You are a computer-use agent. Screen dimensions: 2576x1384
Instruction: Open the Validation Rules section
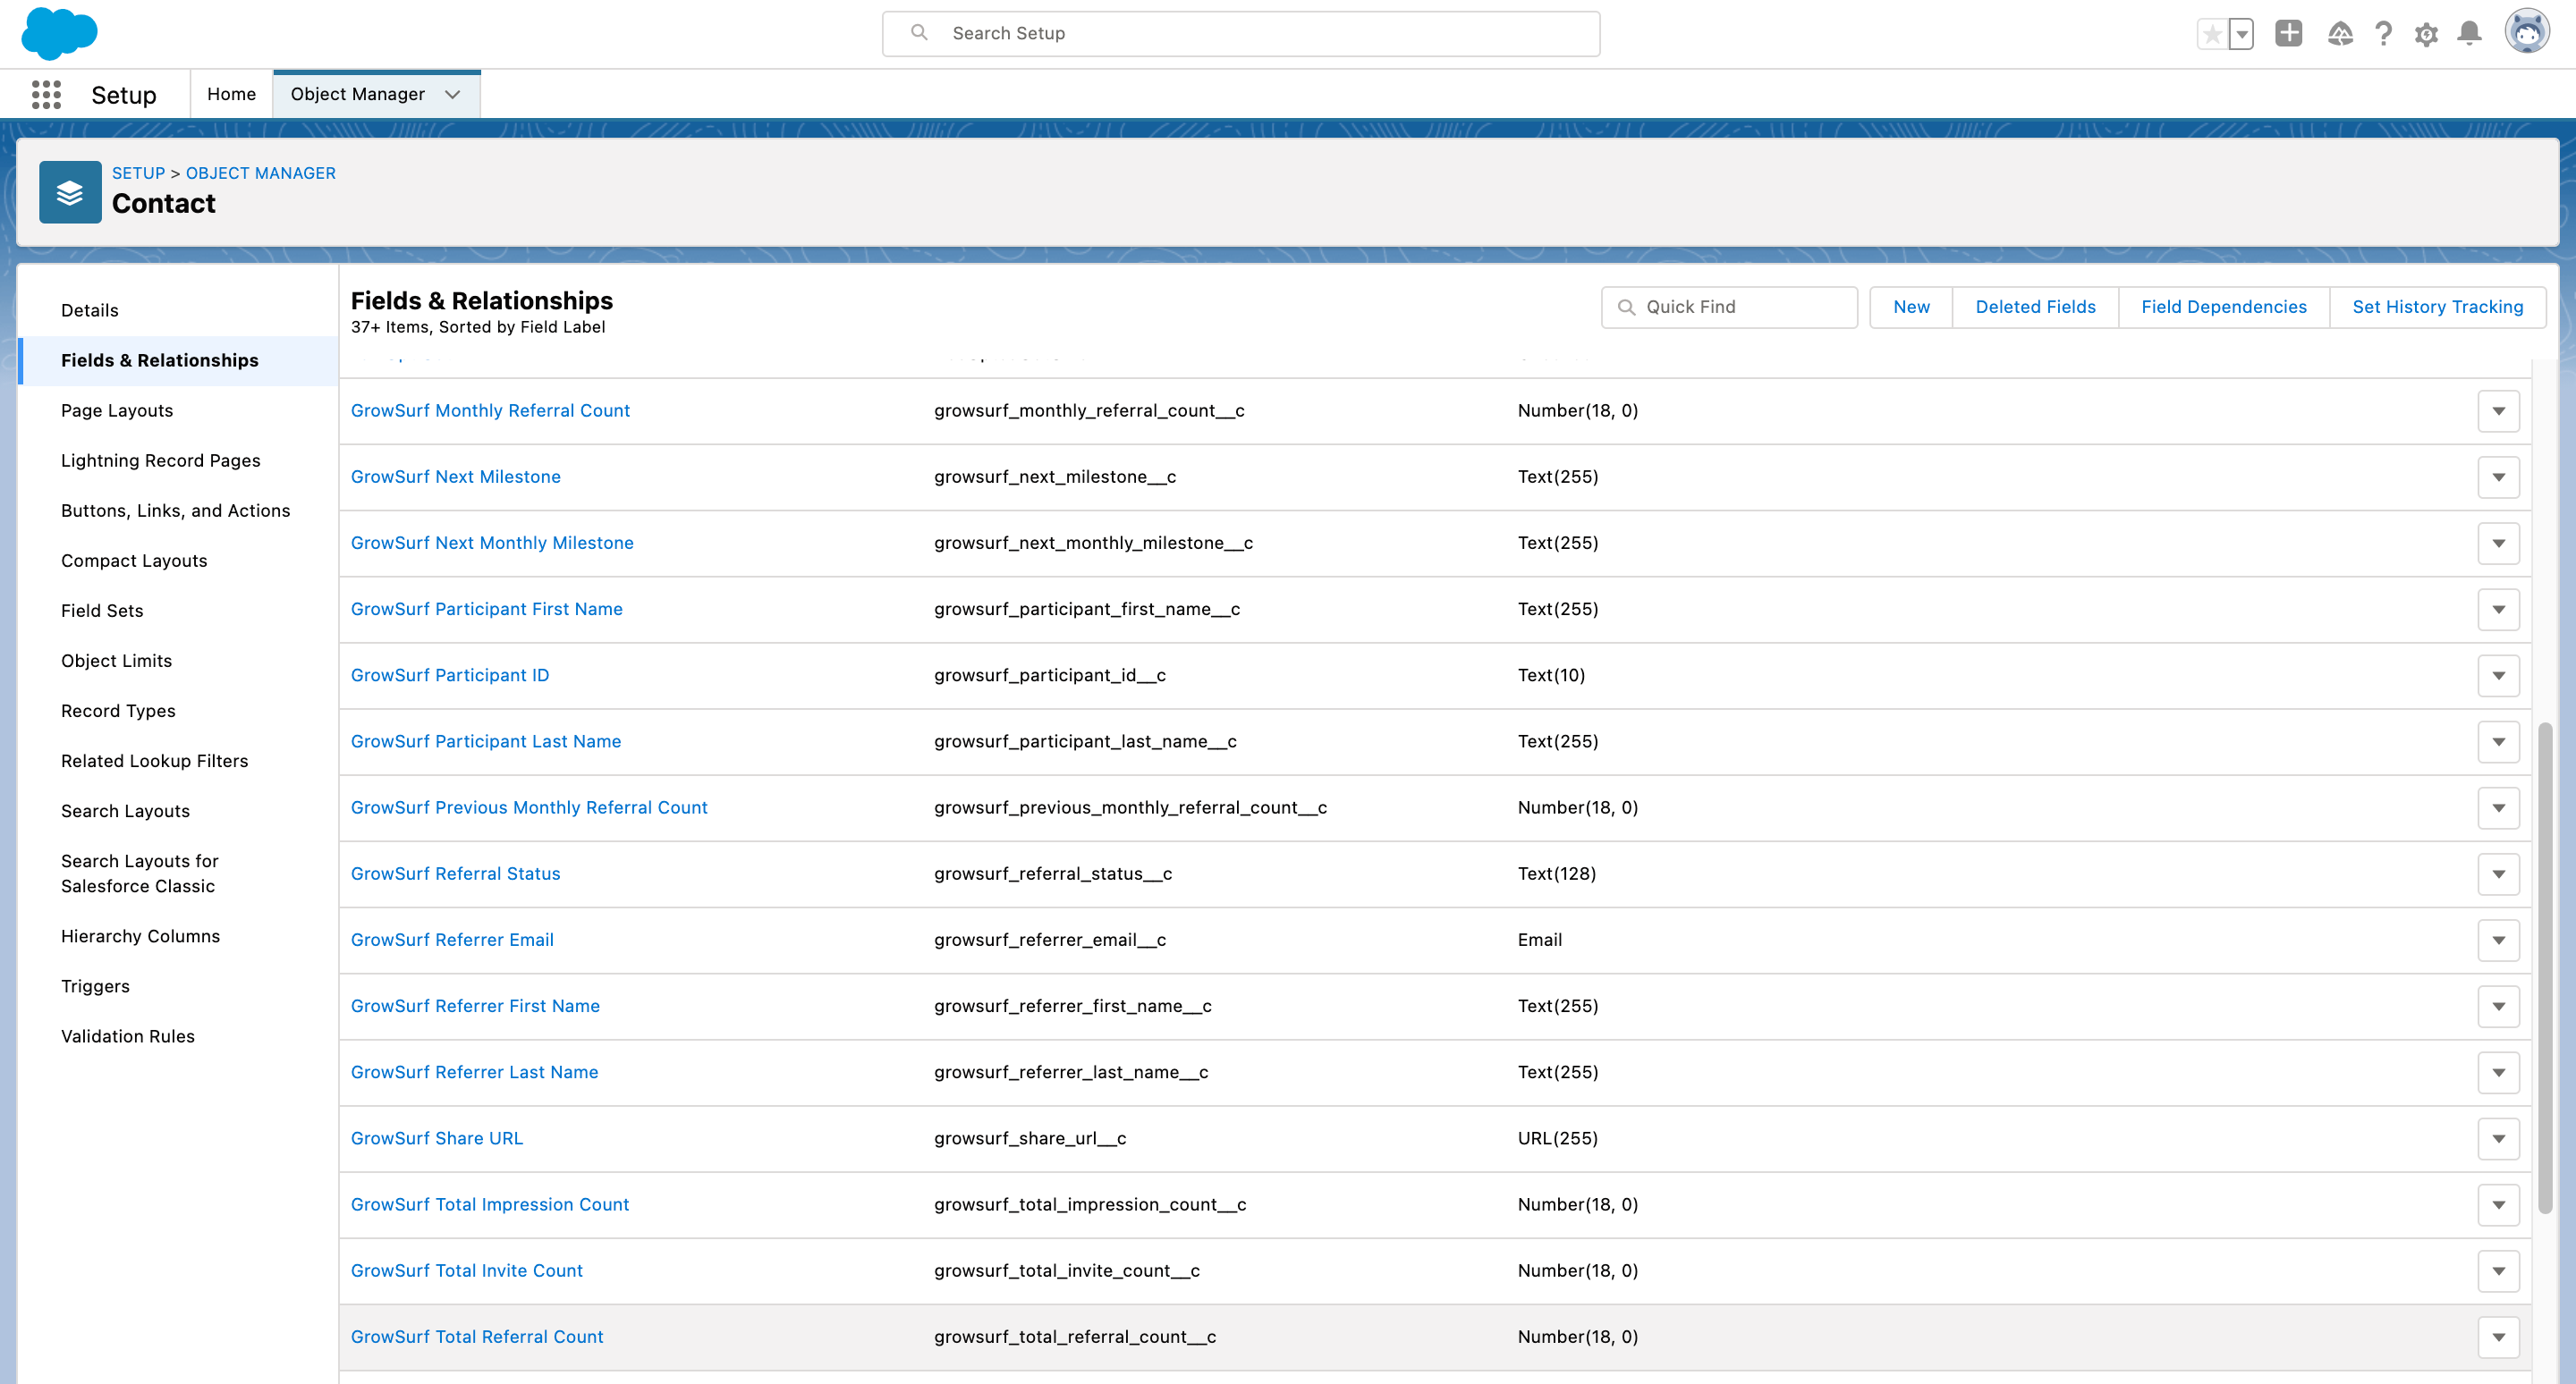point(127,1035)
